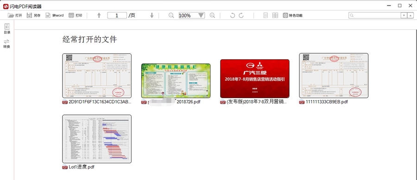Click the 打印 (Print) toolbar button
Screen dimensions: 417x180
pyautogui.click(x=75, y=15)
